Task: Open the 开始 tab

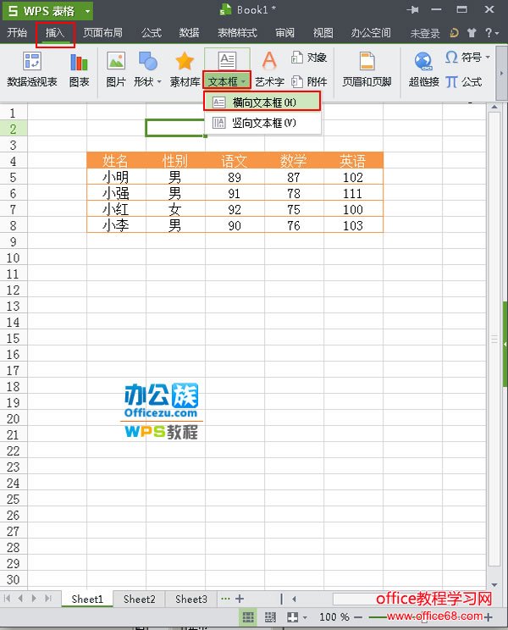Action: pyautogui.click(x=17, y=32)
